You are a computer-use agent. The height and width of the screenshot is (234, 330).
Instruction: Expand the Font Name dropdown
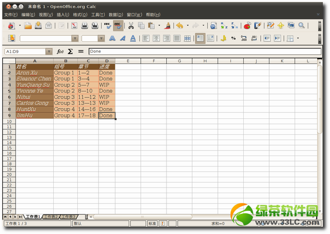click(x=74, y=39)
